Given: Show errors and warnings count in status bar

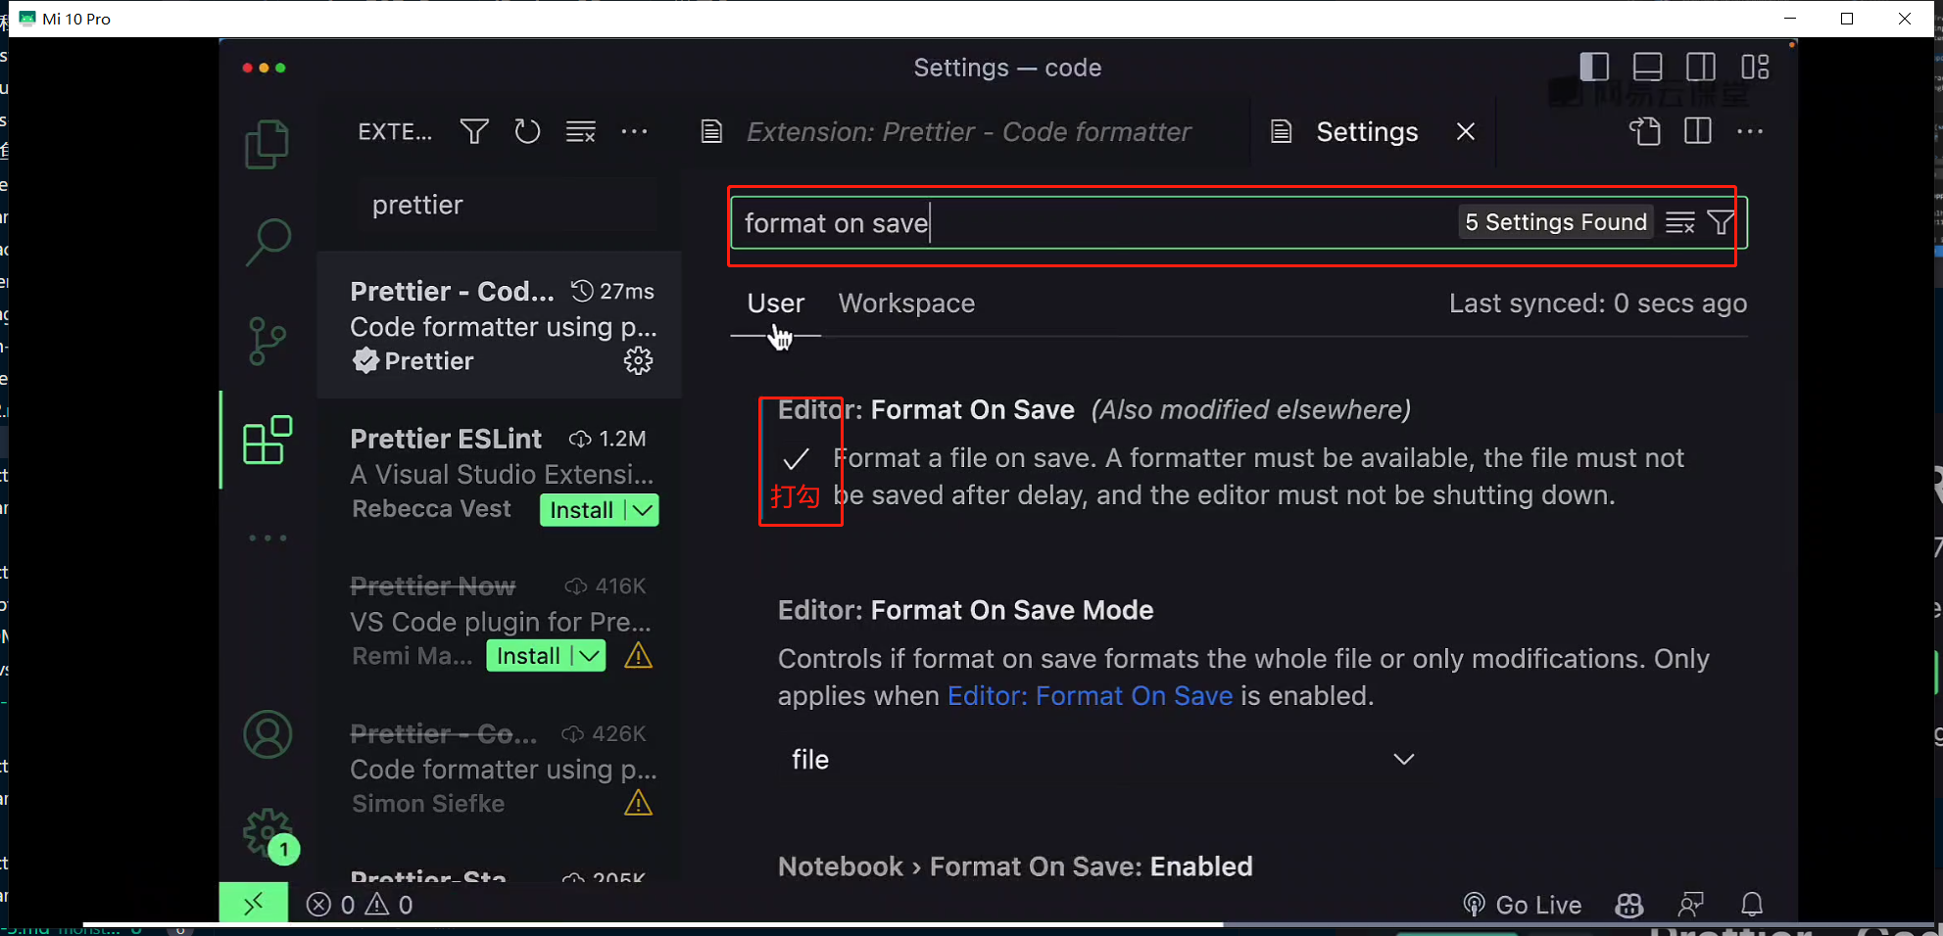Looking at the screenshot, I should [360, 905].
